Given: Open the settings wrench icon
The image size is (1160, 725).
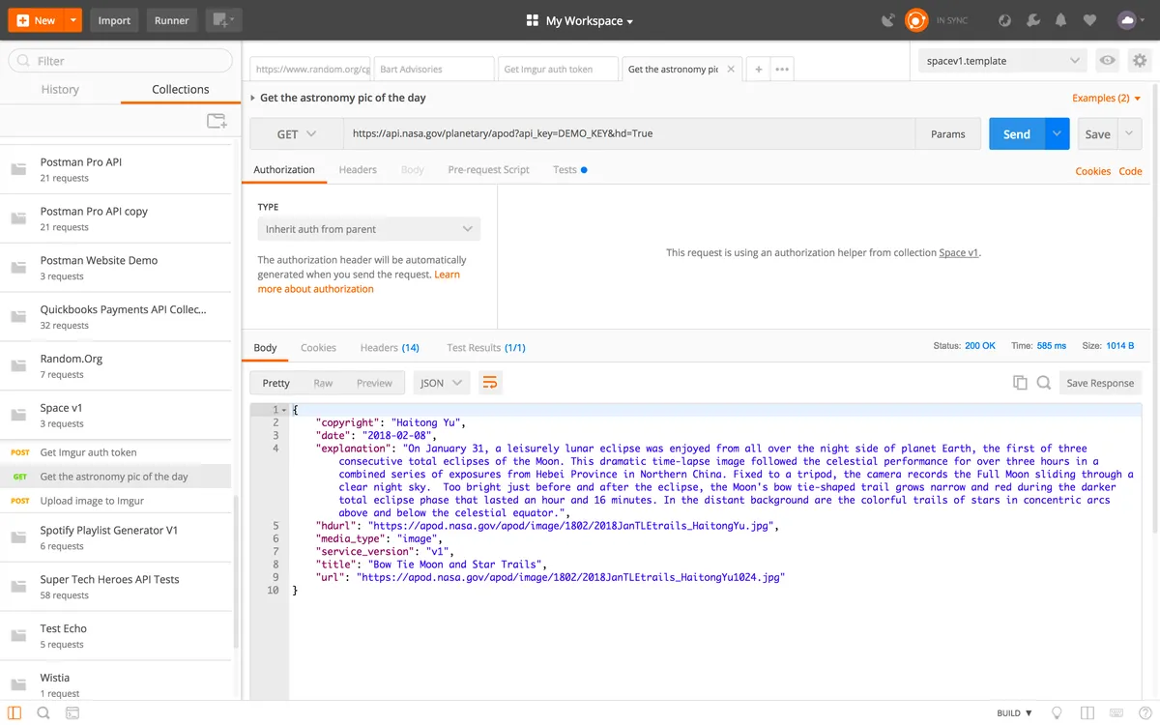Looking at the screenshot, I should tap(1033, 20).
